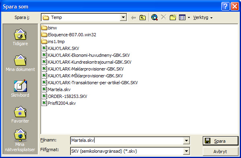The width and height of the screenshot is (241, 158).
Task: Click the ins1.tmp folder icon
Action: (x=44, y=42)
